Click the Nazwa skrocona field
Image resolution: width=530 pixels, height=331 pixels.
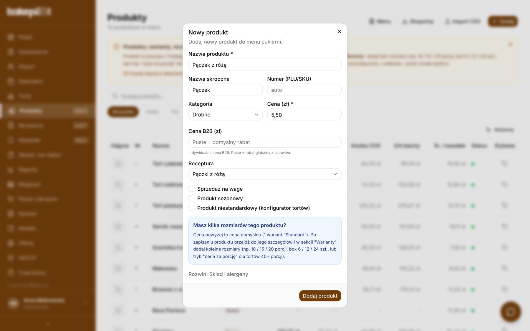(x=226, y=90)
